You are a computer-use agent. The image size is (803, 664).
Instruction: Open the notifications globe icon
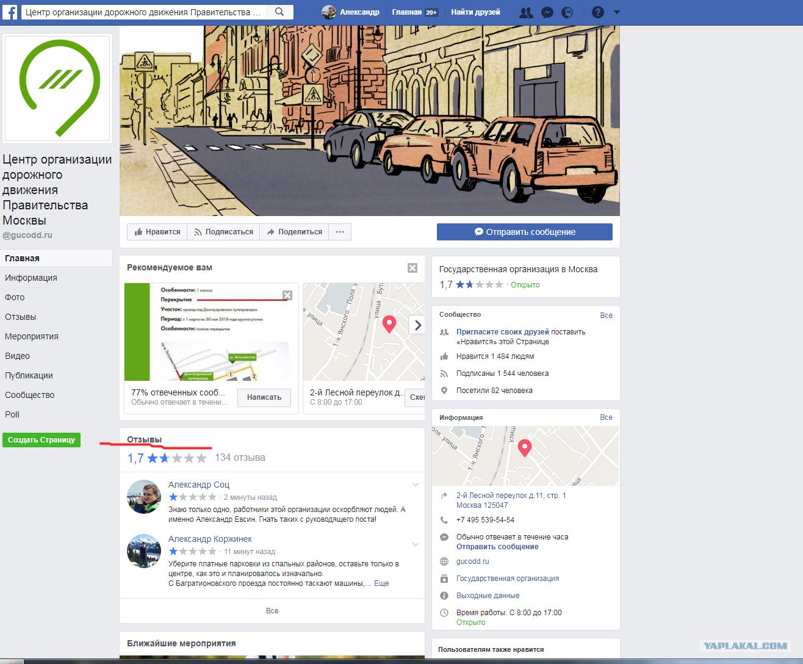(x=567, y=12)
